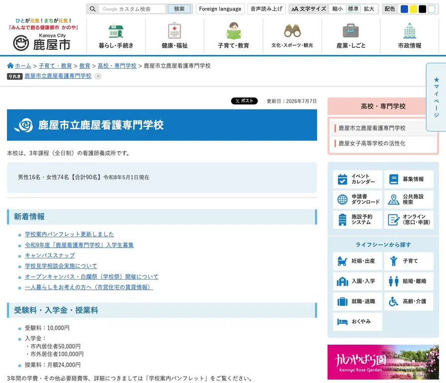Viewport: 446px width, 383px height.
Task: Select the blue color scheme swatch
Action: pyautogui.click(x=404, y=9)
